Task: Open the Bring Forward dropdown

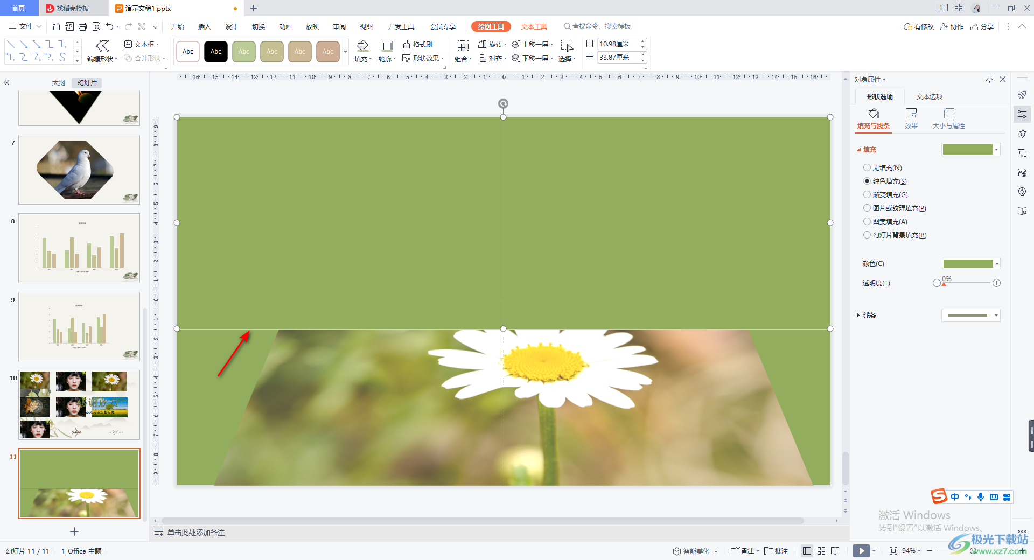Action: [532, 44]
